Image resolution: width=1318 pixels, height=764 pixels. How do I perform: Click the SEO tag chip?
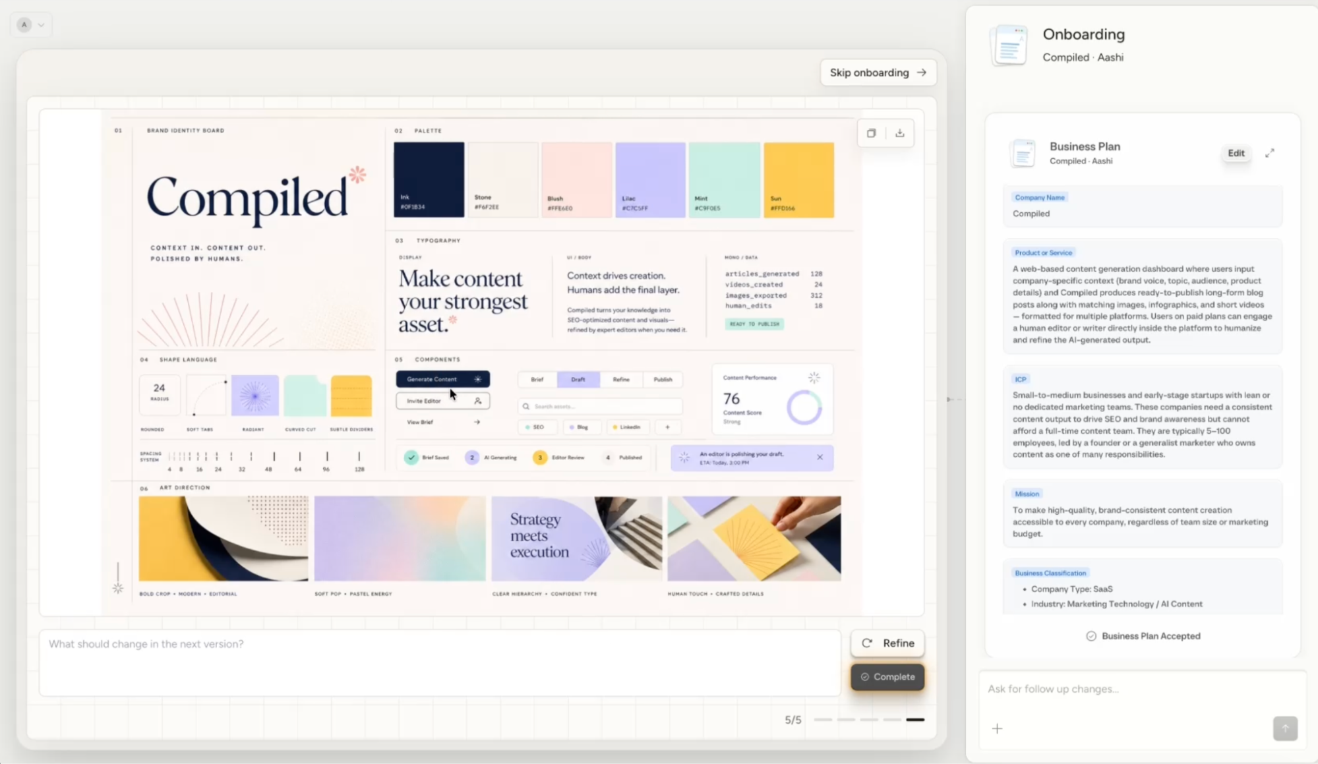pos(538,427)
